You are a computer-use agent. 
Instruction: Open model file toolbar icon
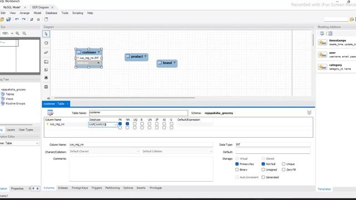pyautogui.click(x=2, y=19)
